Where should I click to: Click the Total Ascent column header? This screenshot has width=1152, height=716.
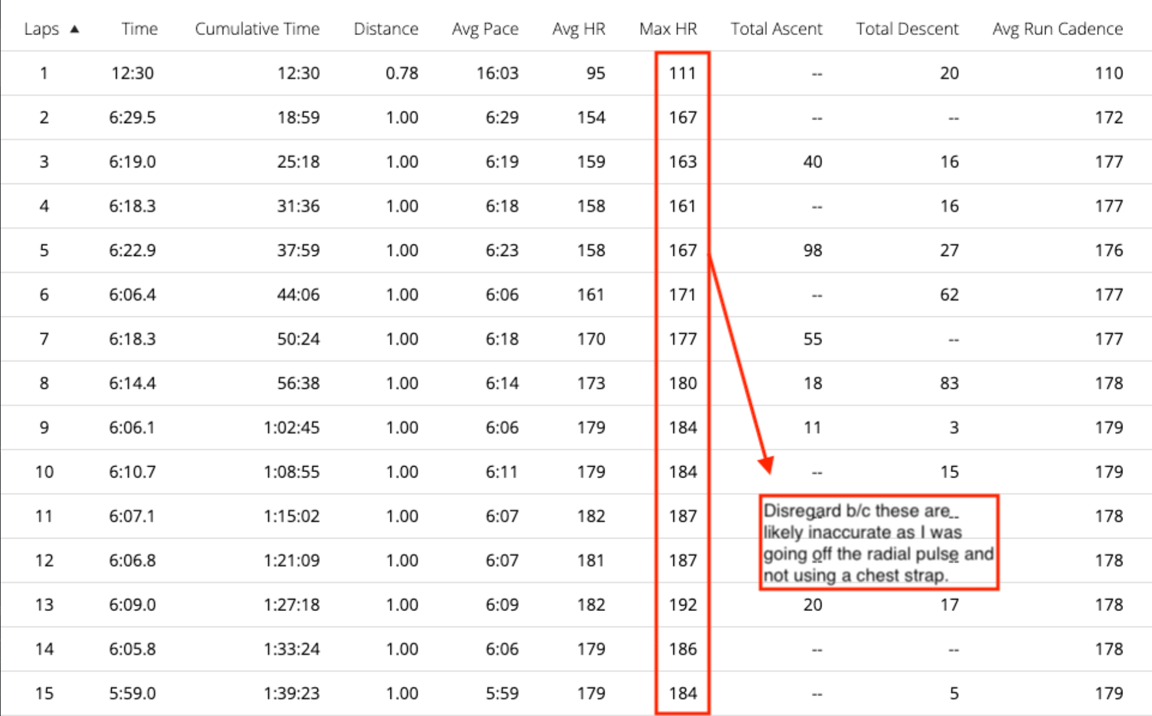coord(776,28)
